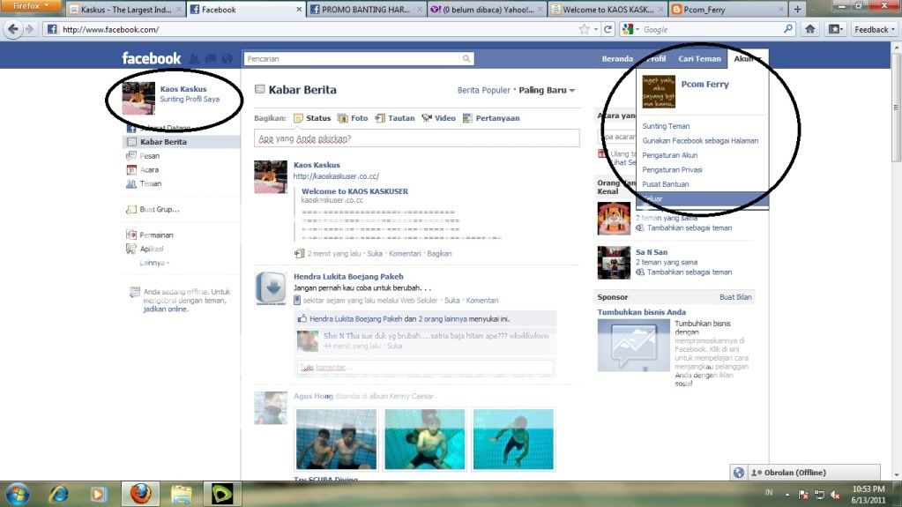
Task: Show hidden tray icons arrow
Action: [x=787, y=495]
